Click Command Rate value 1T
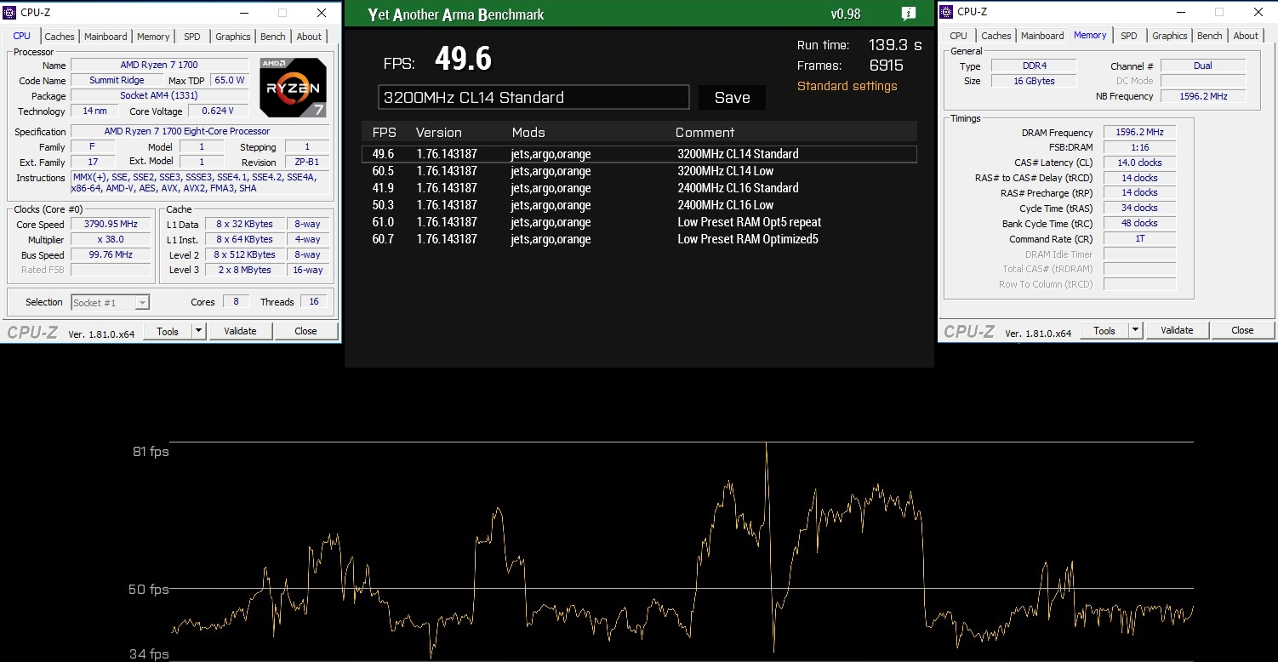Screen dimensions: 1278x662 tap(1139, 239)
